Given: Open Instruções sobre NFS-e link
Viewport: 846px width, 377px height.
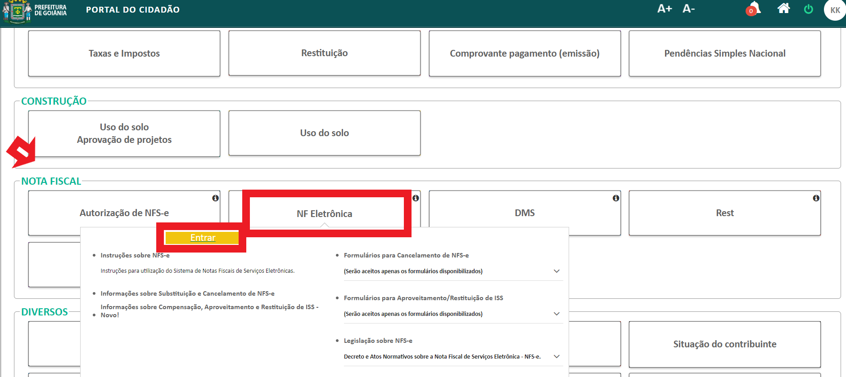Looking at the screenshot, I should pyautogui.click(x=135, y=255).
